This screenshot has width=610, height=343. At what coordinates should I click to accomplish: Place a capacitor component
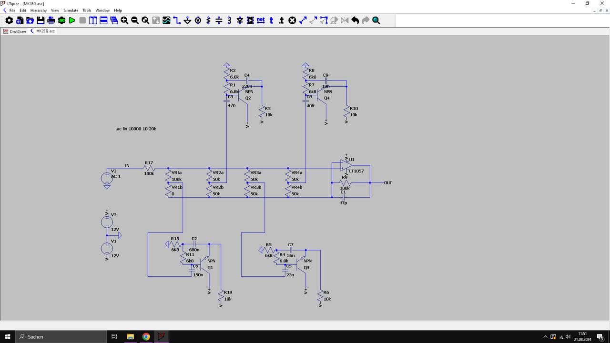[x=219, y=20]
